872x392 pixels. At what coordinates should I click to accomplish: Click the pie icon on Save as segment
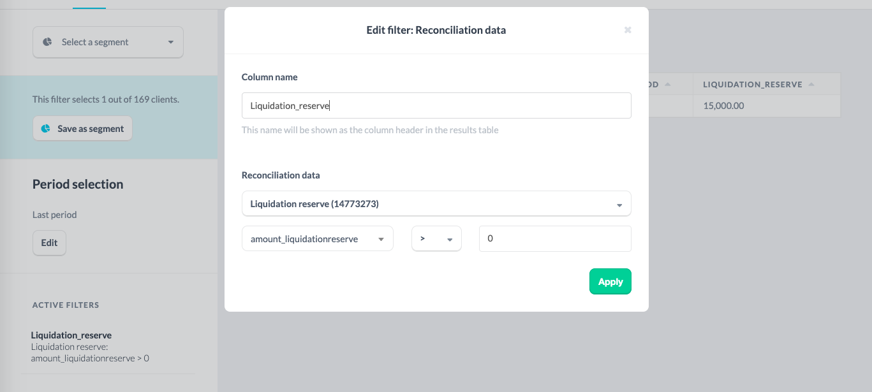[46, 129]
